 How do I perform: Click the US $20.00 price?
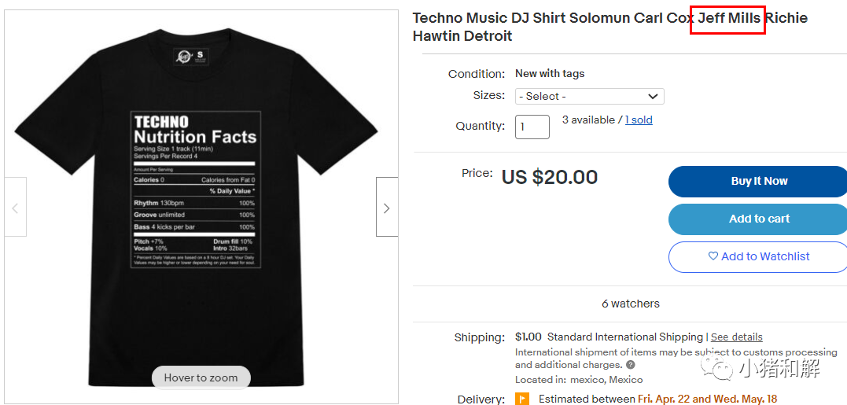pyautogui.click(x=549, y=177)
